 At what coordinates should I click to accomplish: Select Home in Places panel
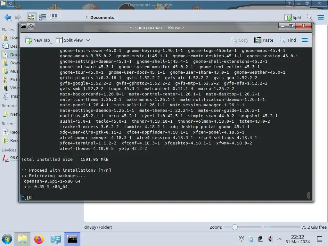11,38
